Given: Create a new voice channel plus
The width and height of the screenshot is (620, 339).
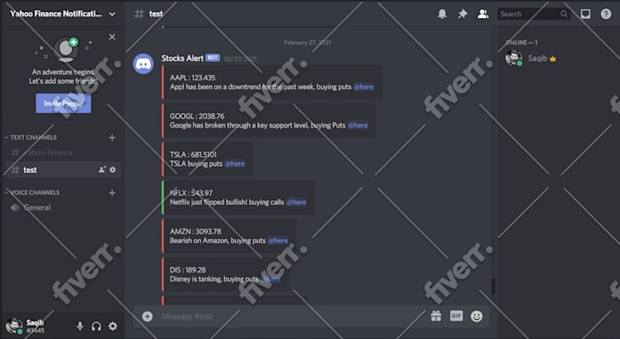Looking at the screenshot, I should (112, 192).
